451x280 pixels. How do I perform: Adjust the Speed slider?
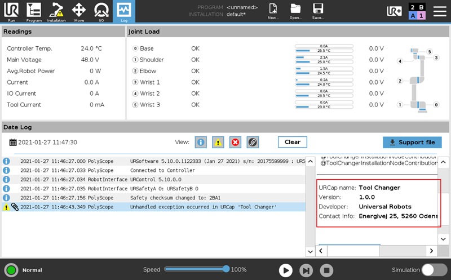(x=225, y=269)
